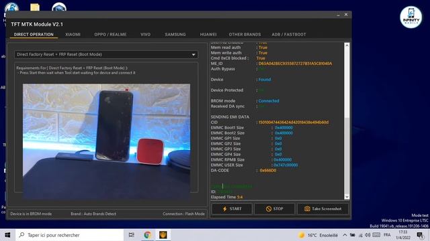Show hidden system tray icons
This screenshot has width=430, height=241.
pos(345,235)
